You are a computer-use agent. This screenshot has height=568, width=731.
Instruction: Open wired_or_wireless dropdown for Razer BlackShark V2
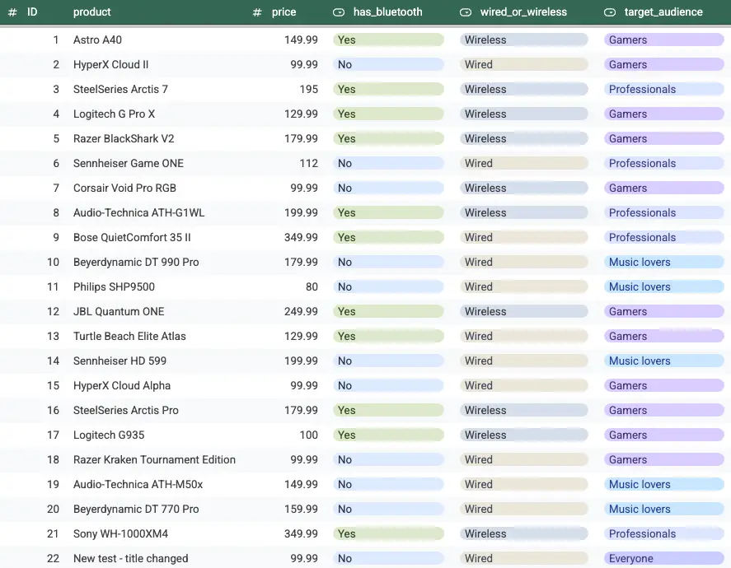point(524,139)
